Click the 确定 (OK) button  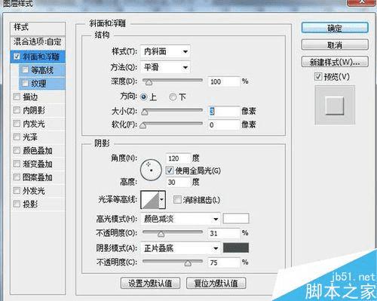coord(335,28)
